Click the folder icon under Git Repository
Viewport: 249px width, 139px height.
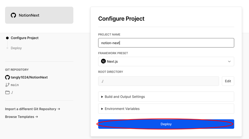[8, 92]
